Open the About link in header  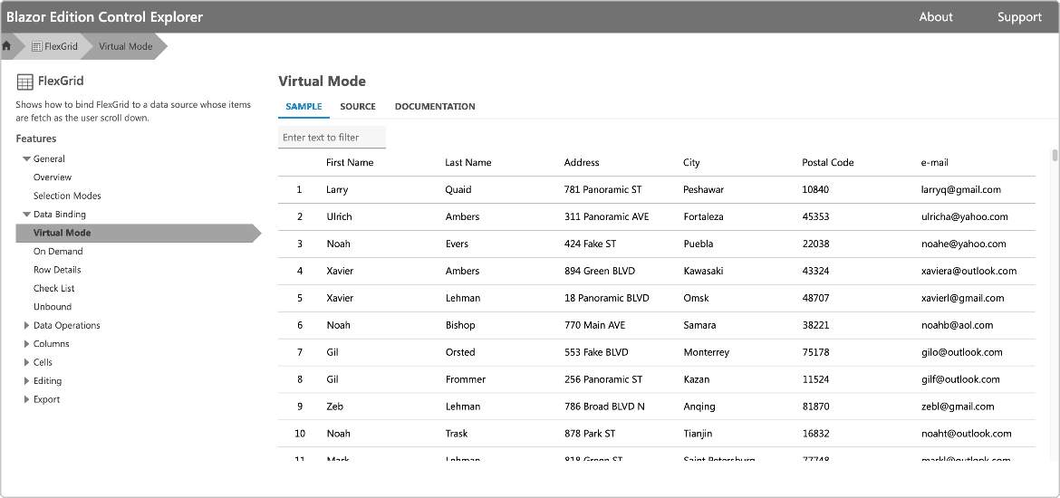936,17
